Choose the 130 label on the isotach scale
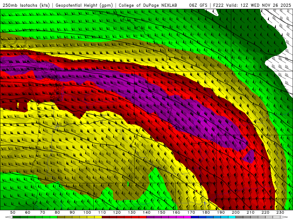 [x=132, y=212]
